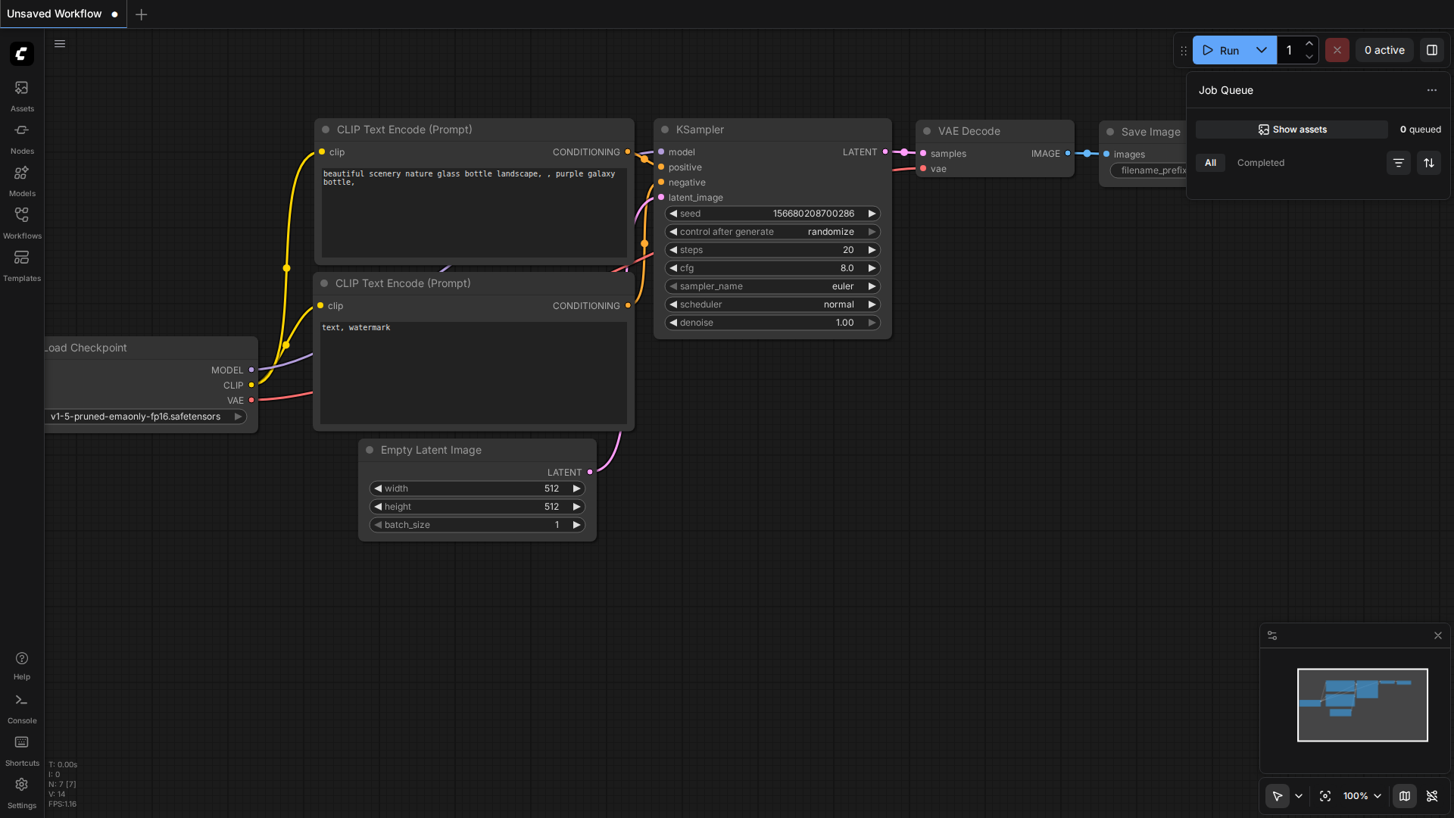Open the Nodes library panel
The width and height of the screenshot is (1454, 818).
[x=22, y=139]
